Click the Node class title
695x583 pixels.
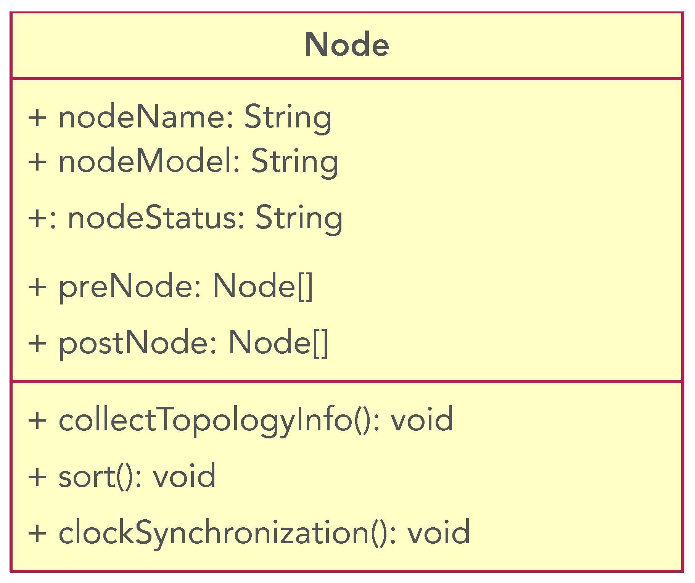coord(347,45)
